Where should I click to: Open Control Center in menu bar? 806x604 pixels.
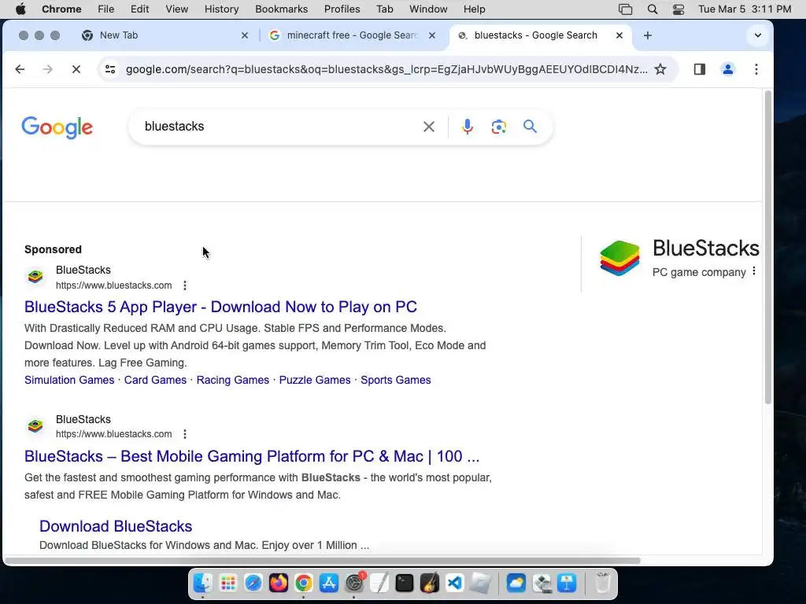pos(678,9)
